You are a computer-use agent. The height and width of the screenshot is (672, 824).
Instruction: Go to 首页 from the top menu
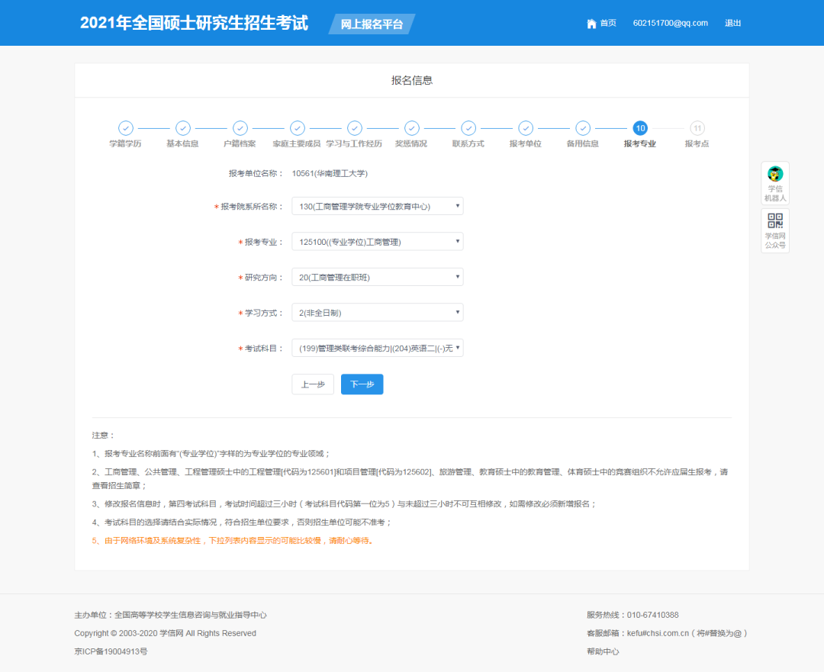pos(607,23)
